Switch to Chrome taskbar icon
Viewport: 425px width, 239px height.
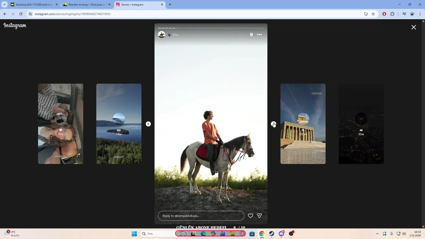click(262, 234)
